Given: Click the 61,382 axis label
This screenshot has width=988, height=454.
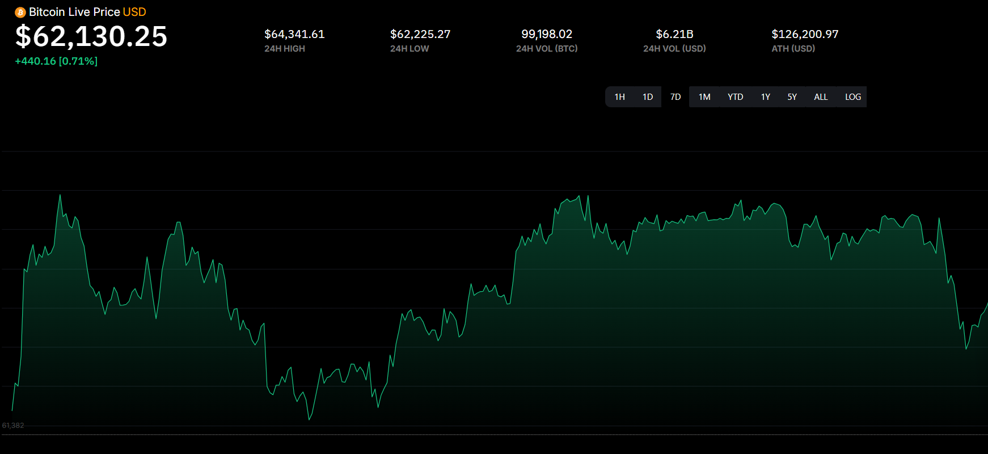Looking at the screenshot, I should point(13,426).
